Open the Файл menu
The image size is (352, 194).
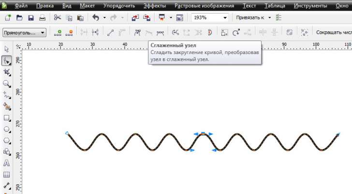[x=20, y=6]
